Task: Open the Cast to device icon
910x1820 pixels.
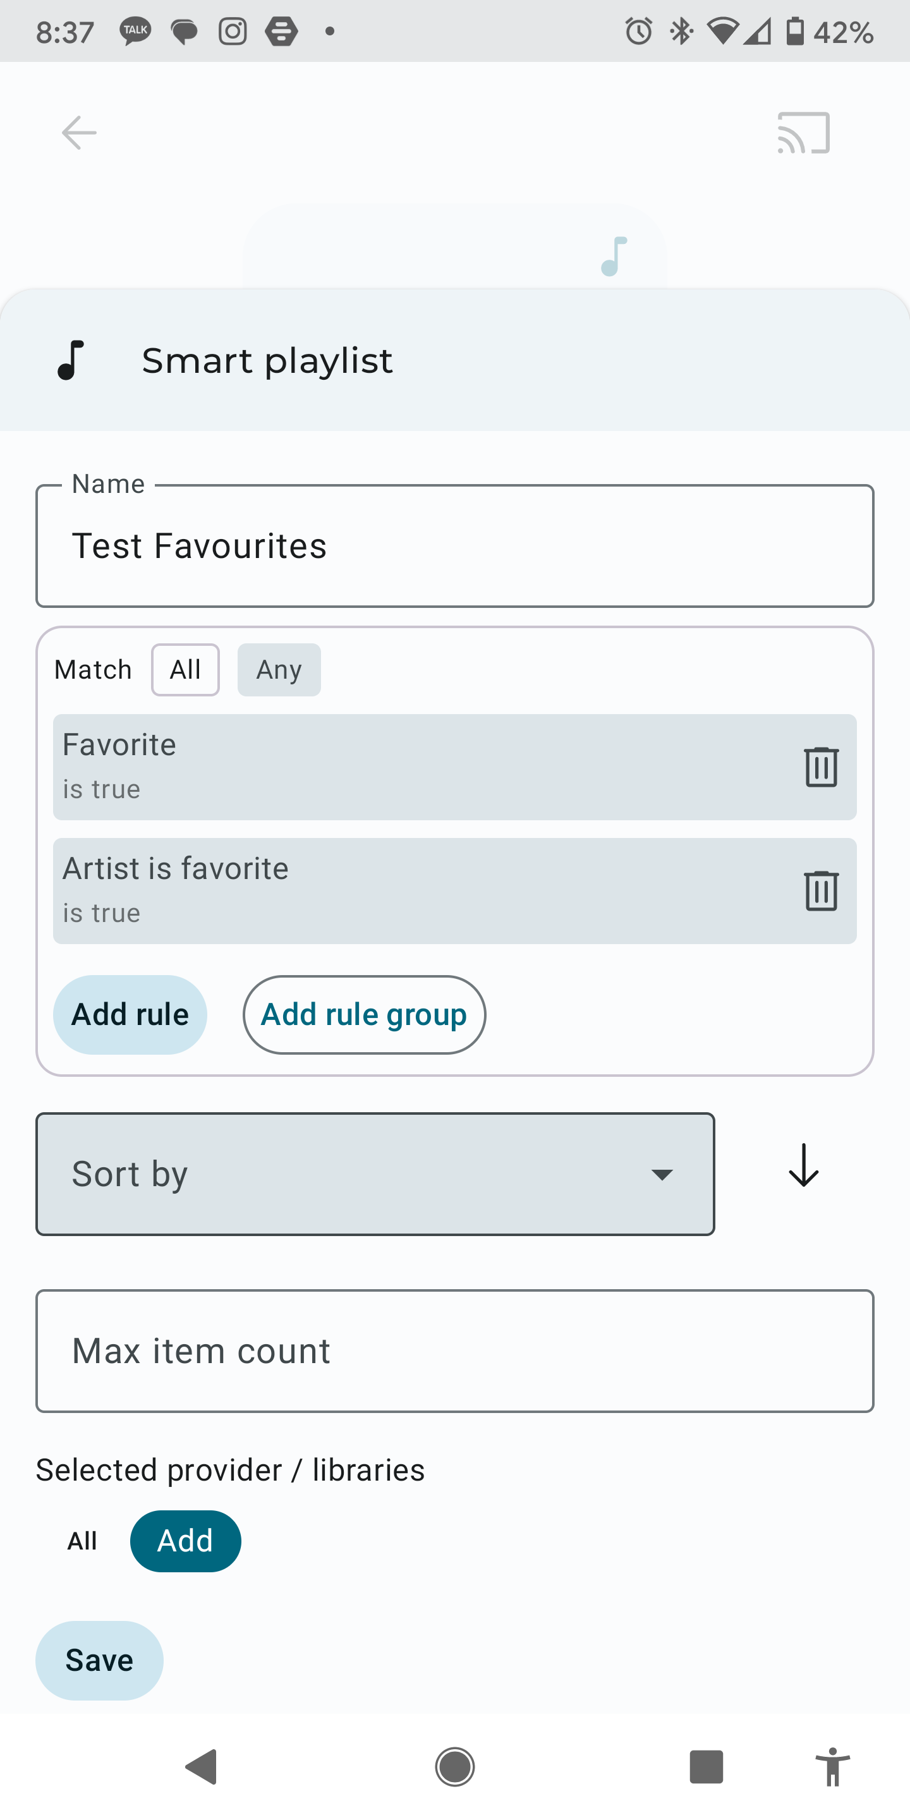Action: (x=803, y=133)
